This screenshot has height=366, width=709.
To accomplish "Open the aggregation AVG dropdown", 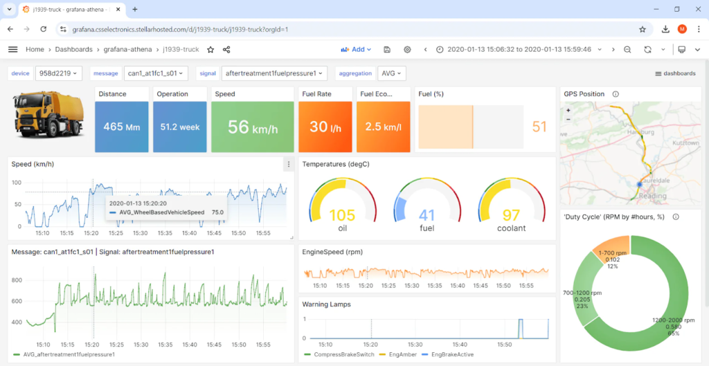I will coord(392,73).
